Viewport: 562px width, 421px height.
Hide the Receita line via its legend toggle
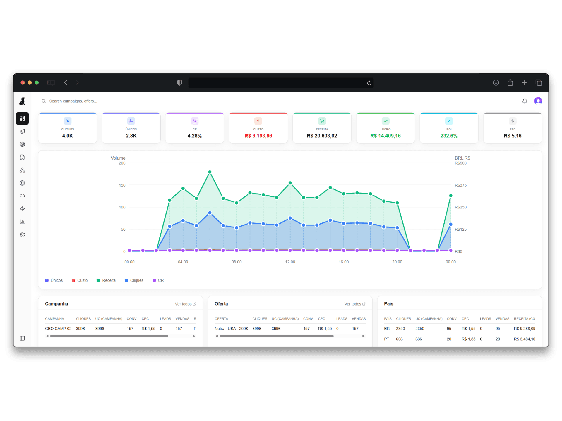pos(106,280)
